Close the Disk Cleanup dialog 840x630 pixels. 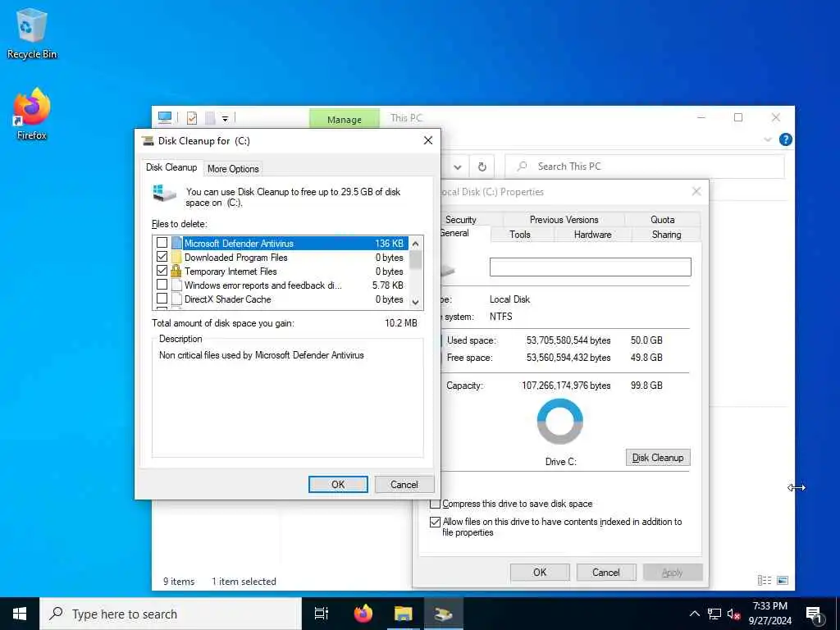[428, 140]
